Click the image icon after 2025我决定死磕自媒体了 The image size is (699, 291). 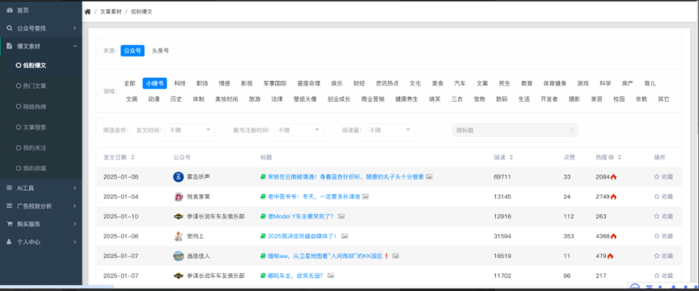pos(345,236)
